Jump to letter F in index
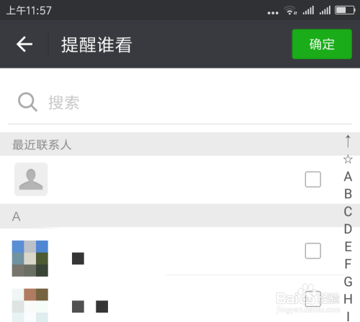Image resolution: width=360 pixels, height=322 pixels. (x=348, y=264)
